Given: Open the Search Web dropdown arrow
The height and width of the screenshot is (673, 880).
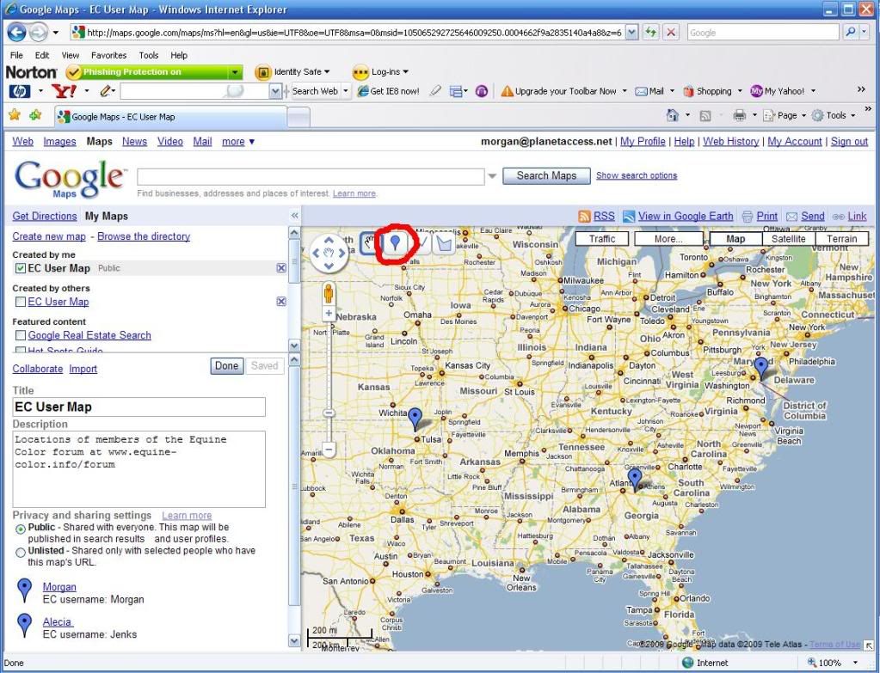Looking at the screenshot, I should [346, 91].
